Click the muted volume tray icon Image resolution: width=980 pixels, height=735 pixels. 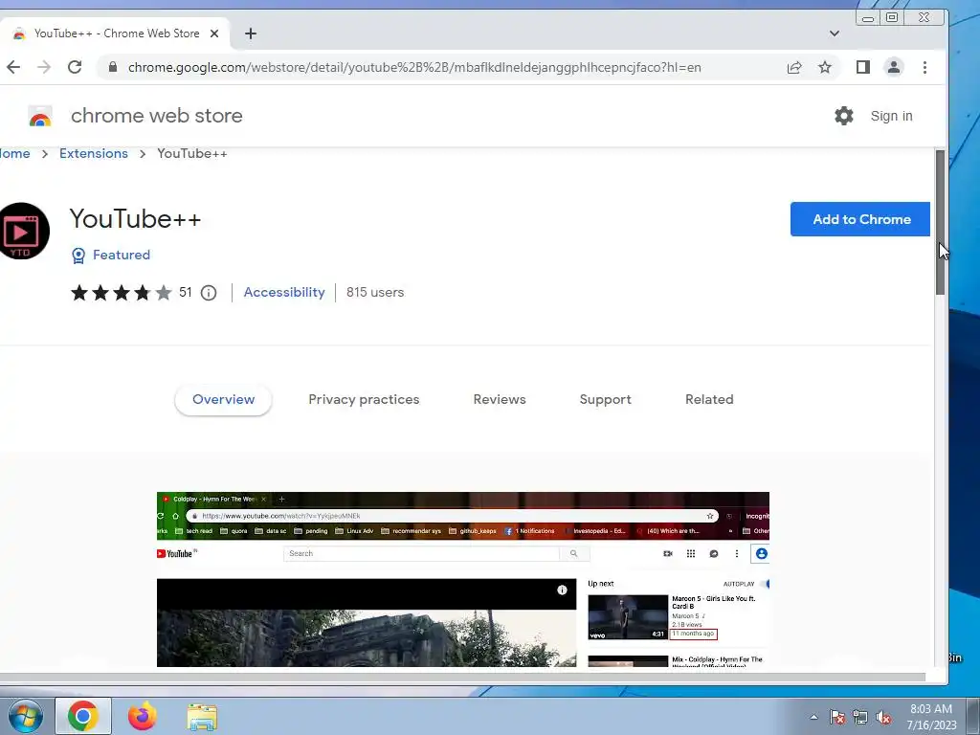[x=883, y=718]
